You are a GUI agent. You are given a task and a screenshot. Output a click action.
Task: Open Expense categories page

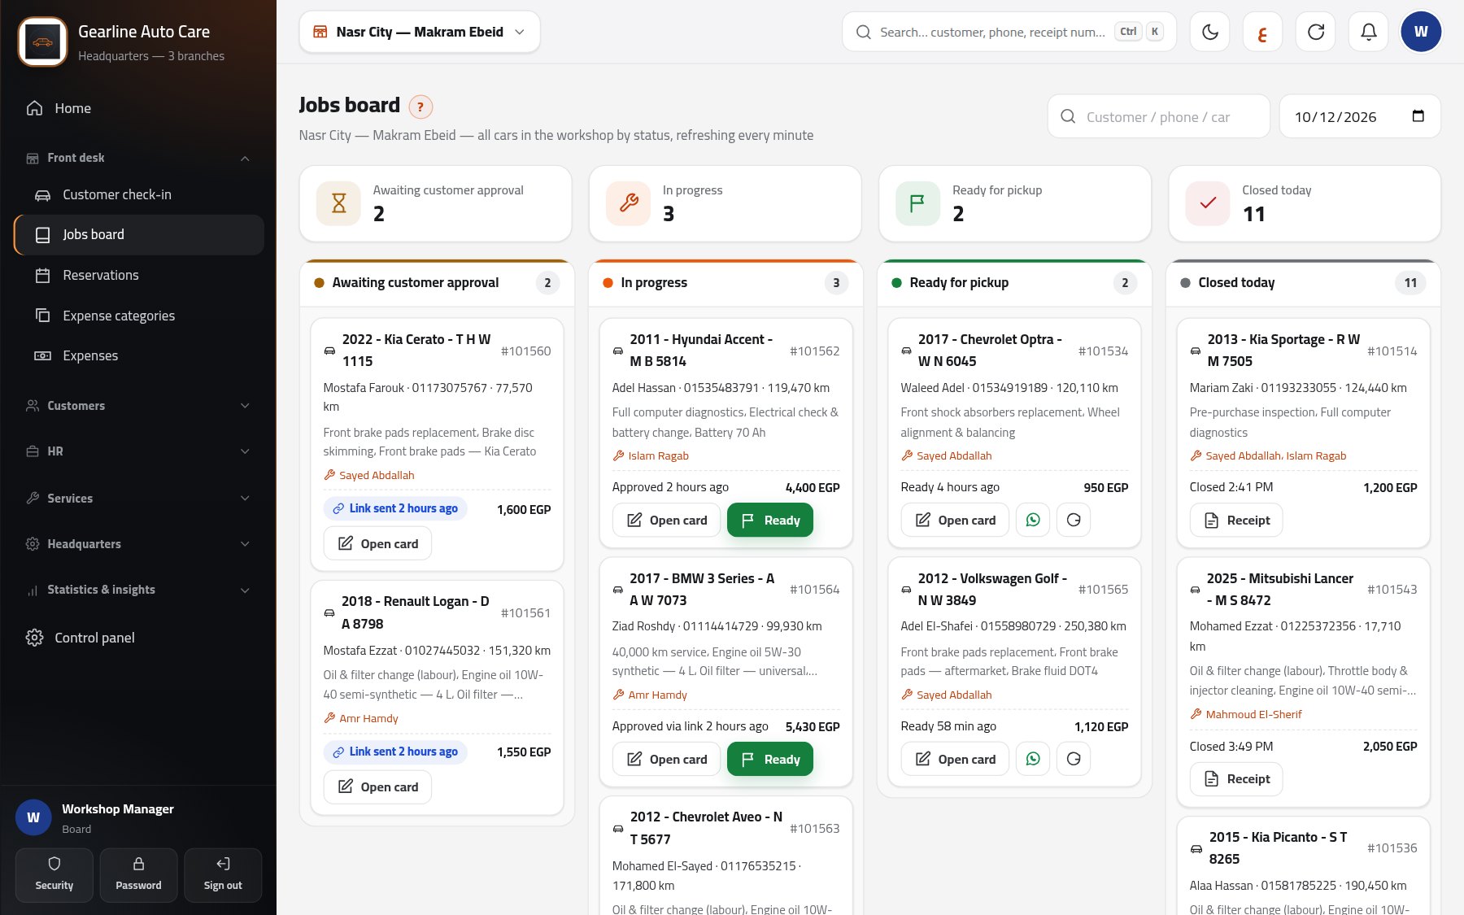[138, 316]
